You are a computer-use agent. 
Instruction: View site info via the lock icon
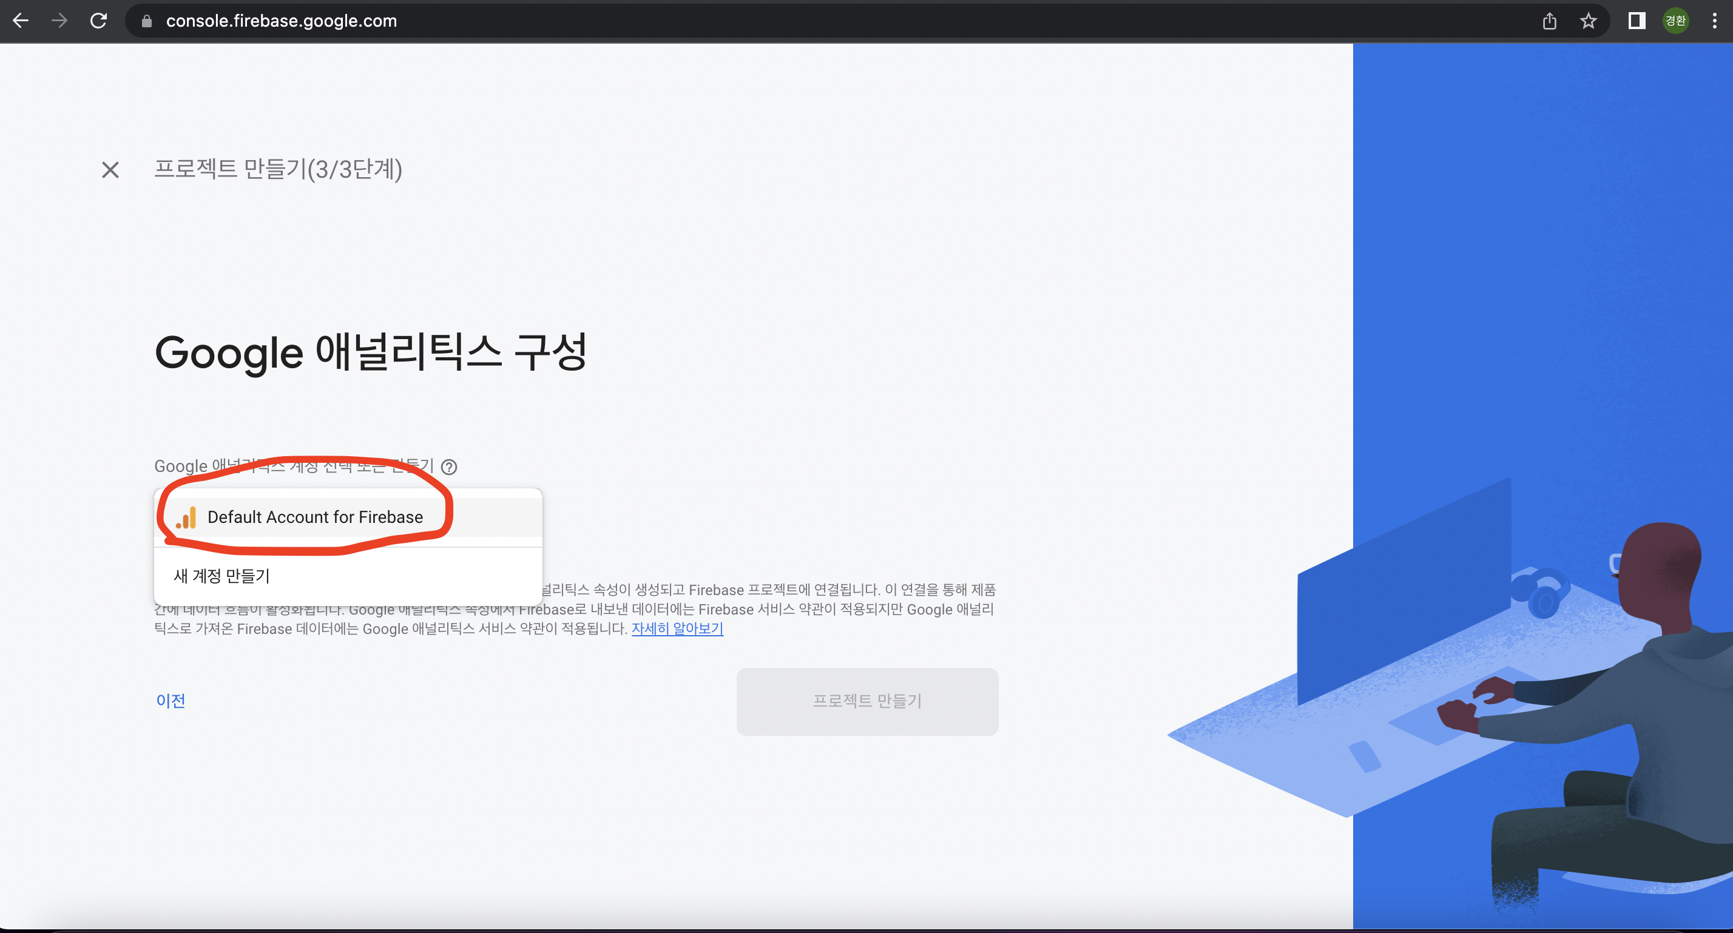coord(147,21)
